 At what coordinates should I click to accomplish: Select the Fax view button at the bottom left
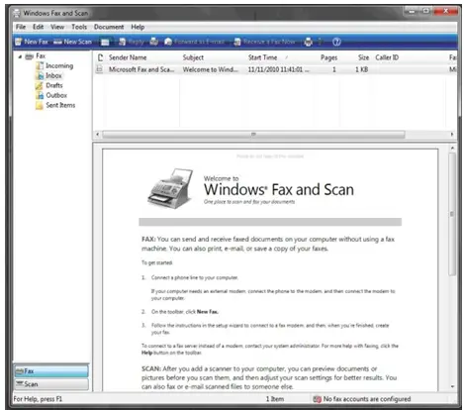[x=51, y=371]
